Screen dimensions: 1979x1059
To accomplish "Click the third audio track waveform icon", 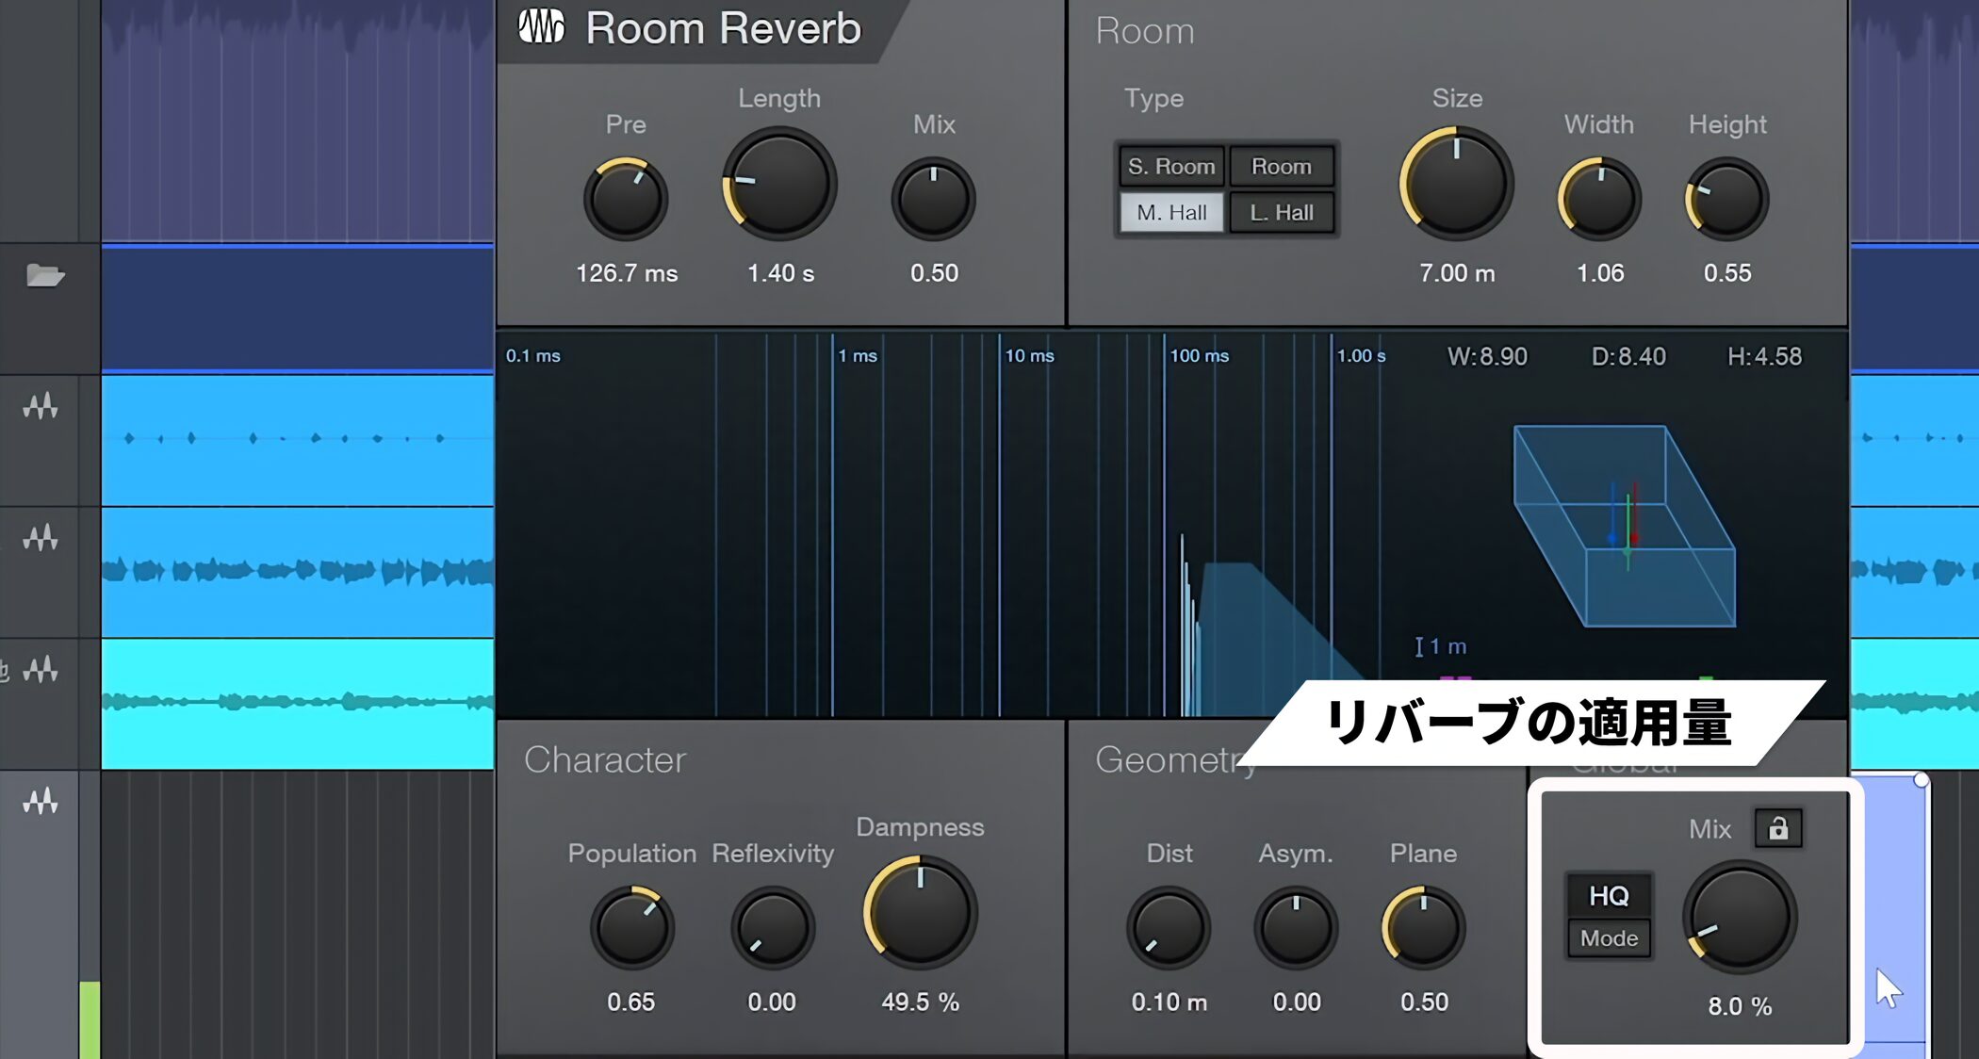I will [x=41, y=670].
